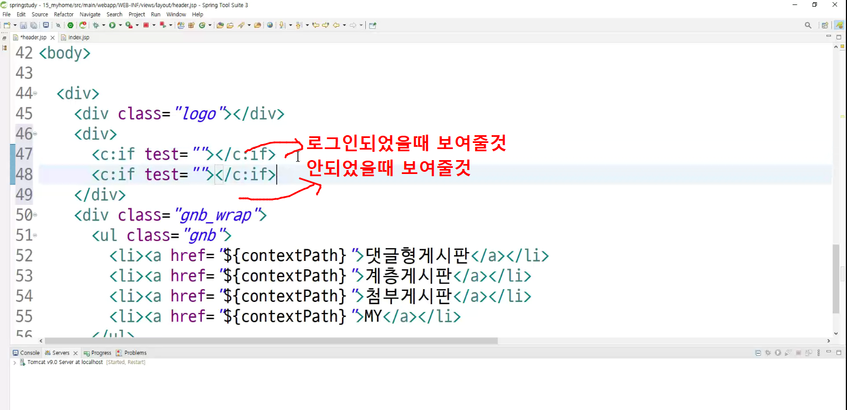847x410 pixels.
Task: Click the Open Perspective icon
Action: (x=825, y=25)
